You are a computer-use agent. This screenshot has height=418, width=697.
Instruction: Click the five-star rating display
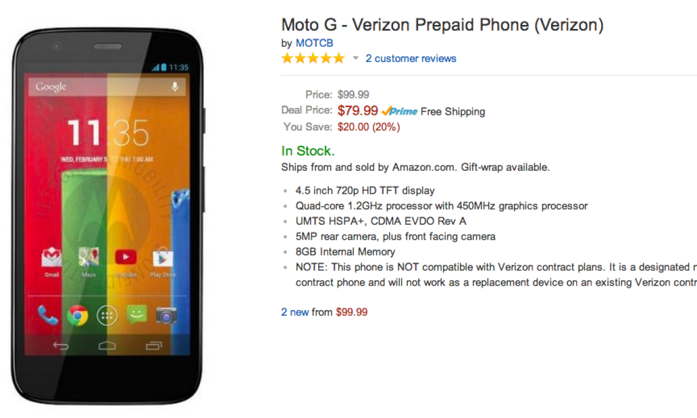312,59
